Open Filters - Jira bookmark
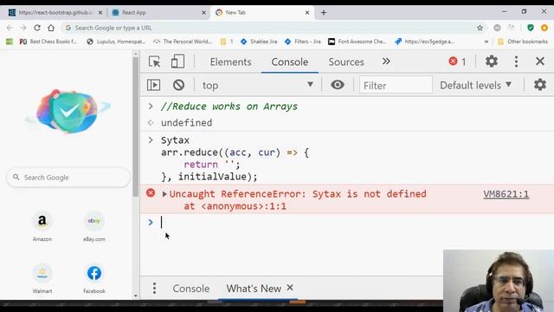The height and width of the screenshot is (312, 554). pyautogui.click(x=303, y=42)
